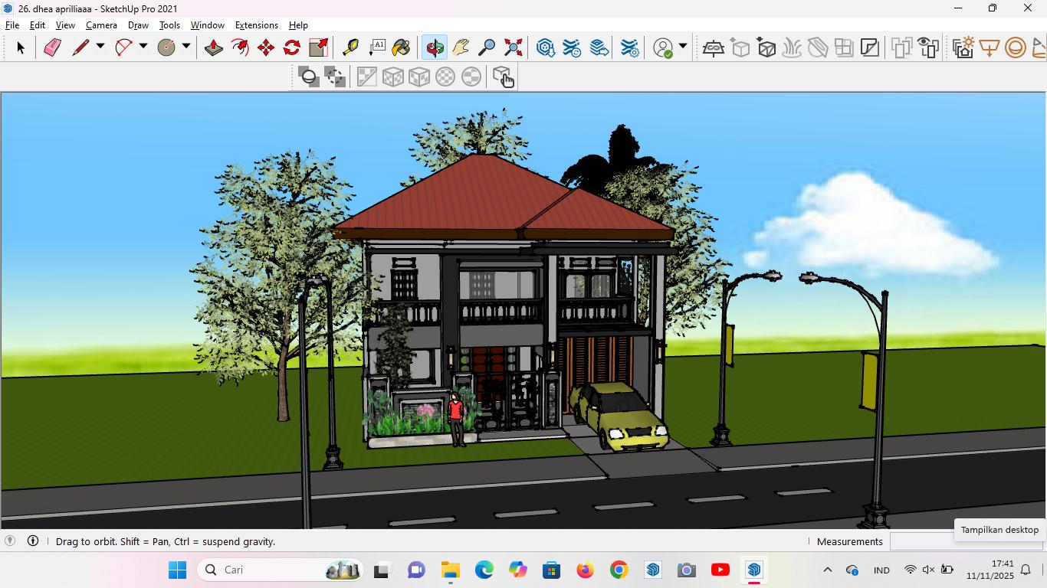The width and height of the screenshot is (1047, 588).
Task: Expand the signed-in account dropdown arrow
Action: (x=683, y=47)
